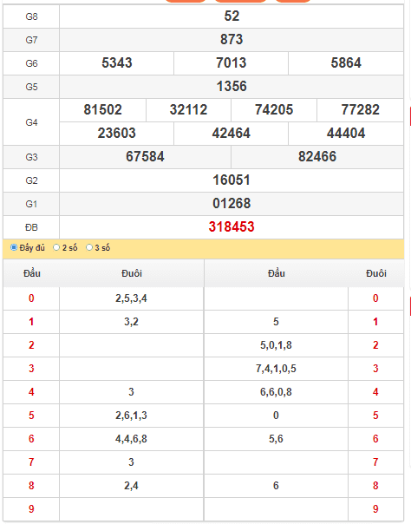This screenshot has width=411, height=524.
Task: Click the G6 number 7013
Action: (x=231, y=62)
